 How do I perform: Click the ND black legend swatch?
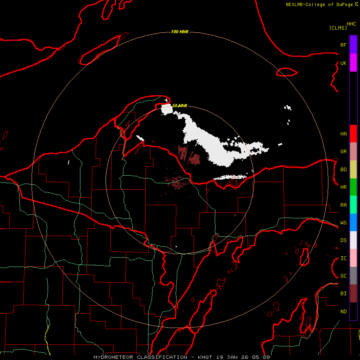pos(353,311)
